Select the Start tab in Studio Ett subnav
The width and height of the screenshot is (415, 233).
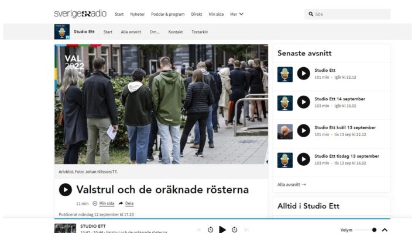click(x=108, y=32)
